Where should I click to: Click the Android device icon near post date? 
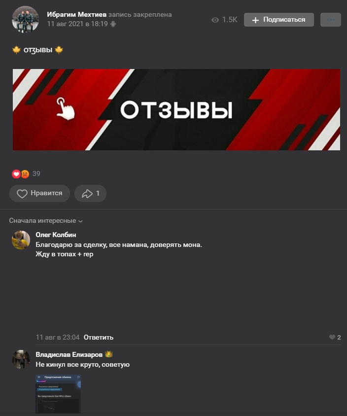pyautogui.click(x=113, y=24)
